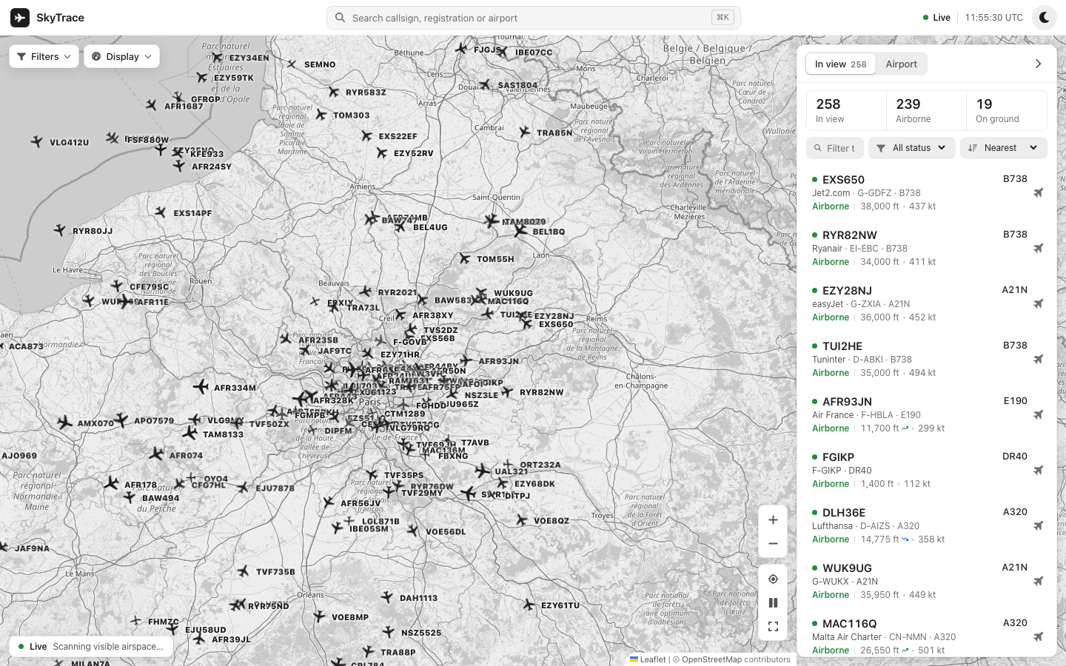Click the 19 On ground stat
The width and height of the screenshot is (1066, 666).
pos(1007,110)
